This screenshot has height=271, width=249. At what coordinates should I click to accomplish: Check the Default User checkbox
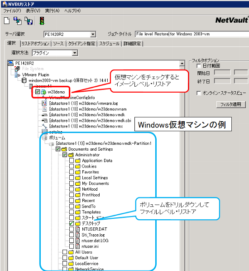pos(65,258)
